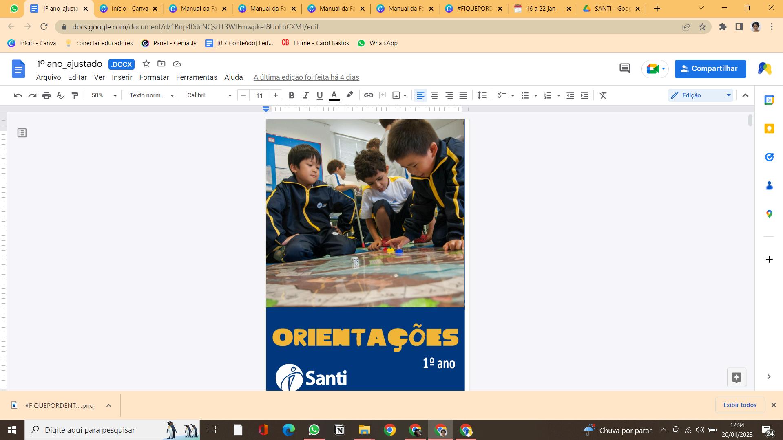
Task: Open the text color picker
Action: tap(334, 95)
